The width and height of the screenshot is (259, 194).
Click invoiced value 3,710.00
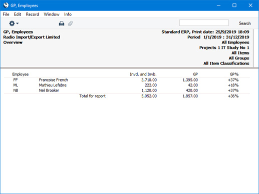pyautogui.click(x=149, y=80)
